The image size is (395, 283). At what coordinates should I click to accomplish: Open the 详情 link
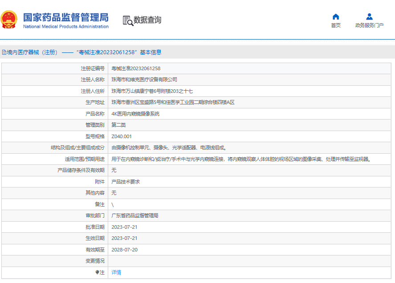(x=116, y=272)
